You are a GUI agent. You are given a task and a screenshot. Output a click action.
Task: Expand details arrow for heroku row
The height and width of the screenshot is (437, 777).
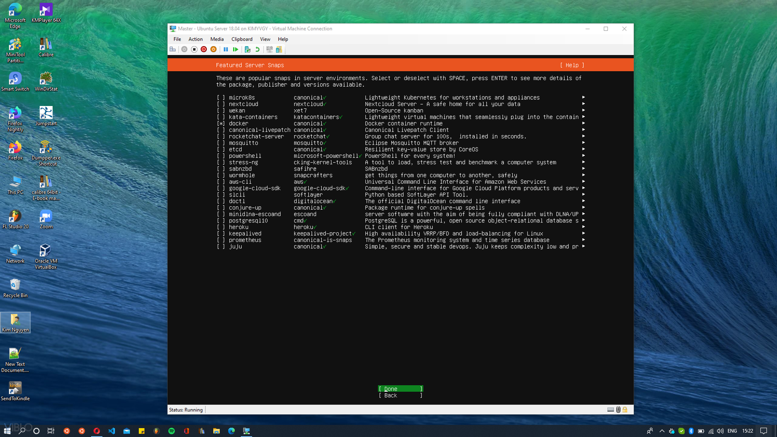[583, 227]
